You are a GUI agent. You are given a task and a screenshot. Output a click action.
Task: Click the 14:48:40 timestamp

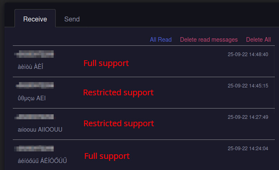pyautogui.click(x=248, y=54)
